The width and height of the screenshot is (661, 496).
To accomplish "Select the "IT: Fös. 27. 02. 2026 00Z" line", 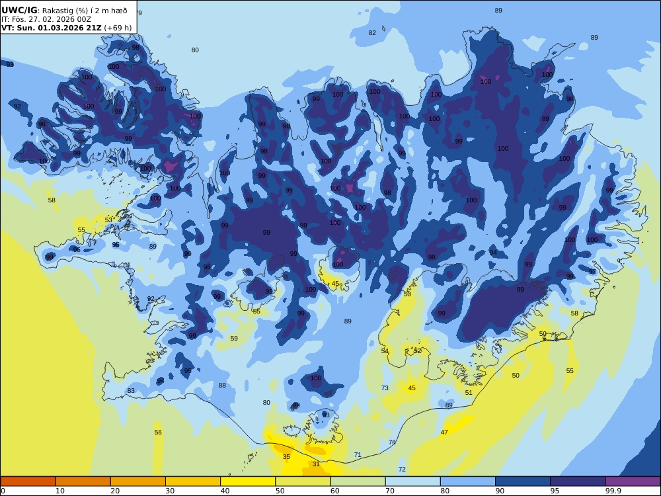I will click(46, 19).
